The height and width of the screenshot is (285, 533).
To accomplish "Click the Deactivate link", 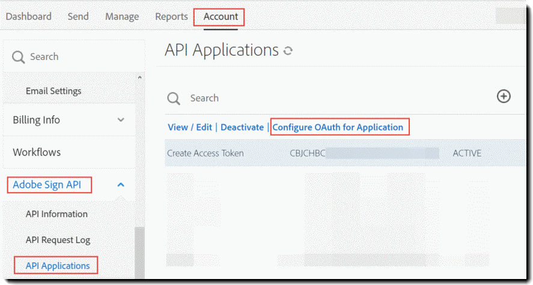I will pyautogui.click(x=242, y=127).
